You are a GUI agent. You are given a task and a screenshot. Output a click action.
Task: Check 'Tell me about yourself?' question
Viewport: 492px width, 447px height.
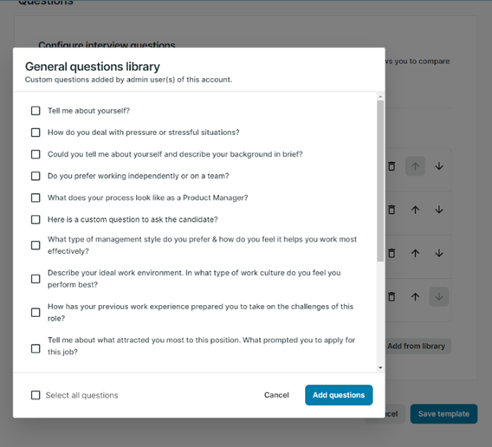[x=36, y=111]
